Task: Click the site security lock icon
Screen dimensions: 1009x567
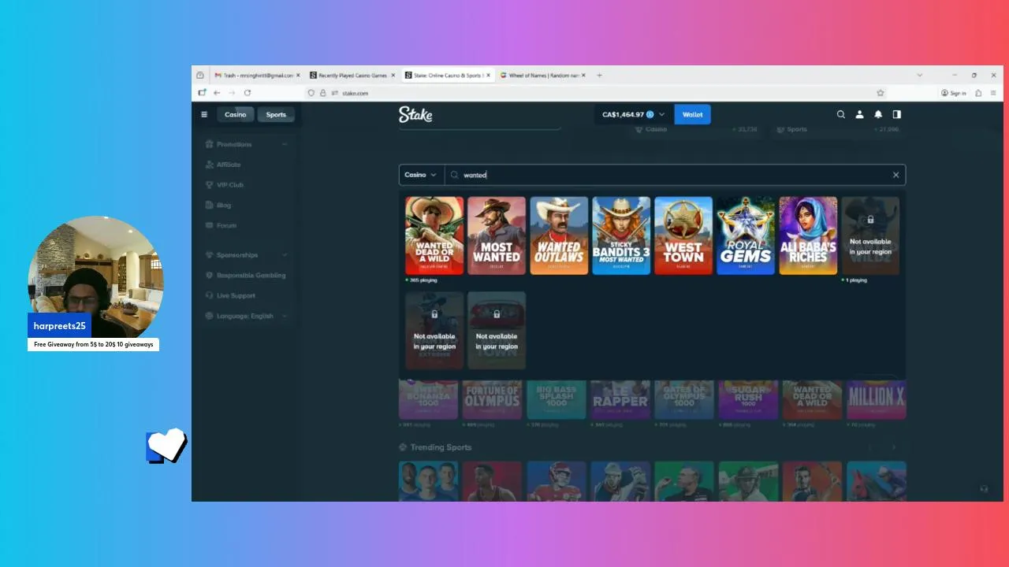Action: tap(322, 93)
